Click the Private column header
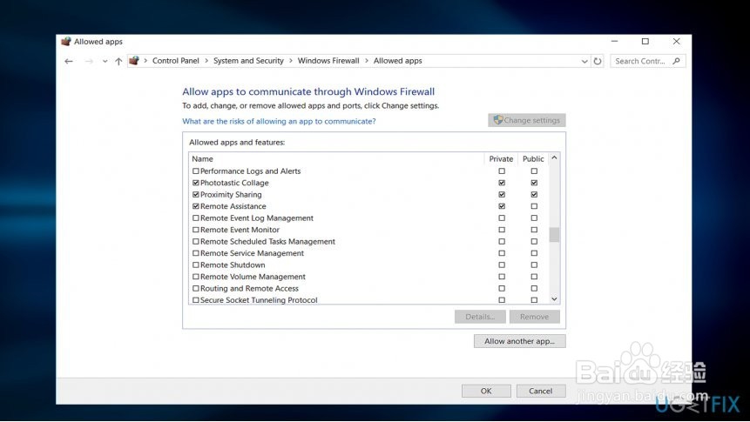 [501, 158]
